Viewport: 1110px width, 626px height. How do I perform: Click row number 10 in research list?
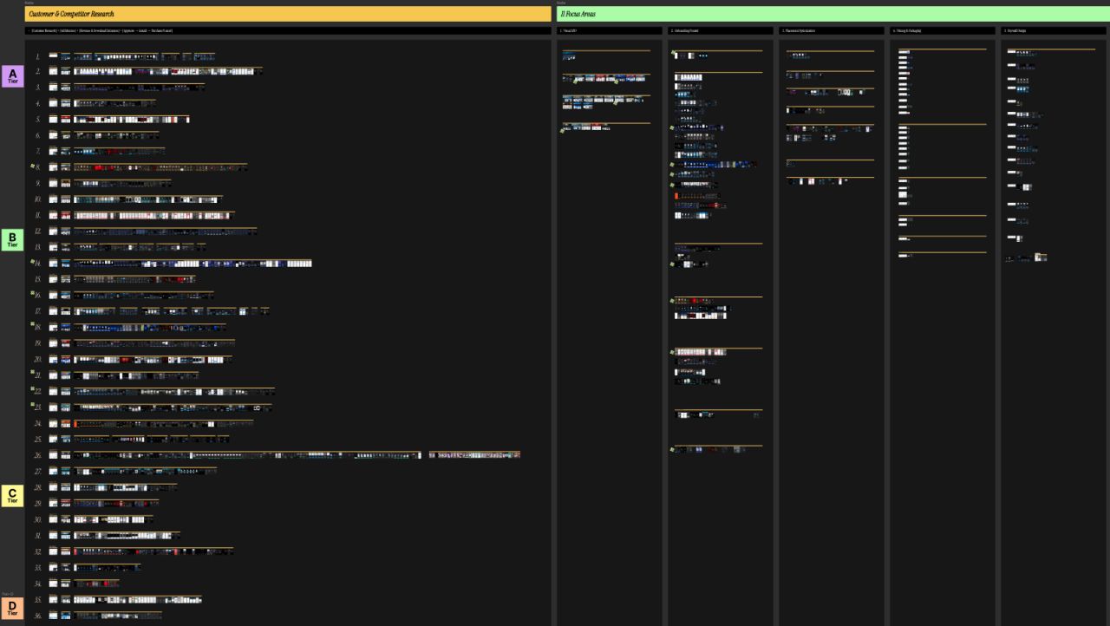click(38, 199)
